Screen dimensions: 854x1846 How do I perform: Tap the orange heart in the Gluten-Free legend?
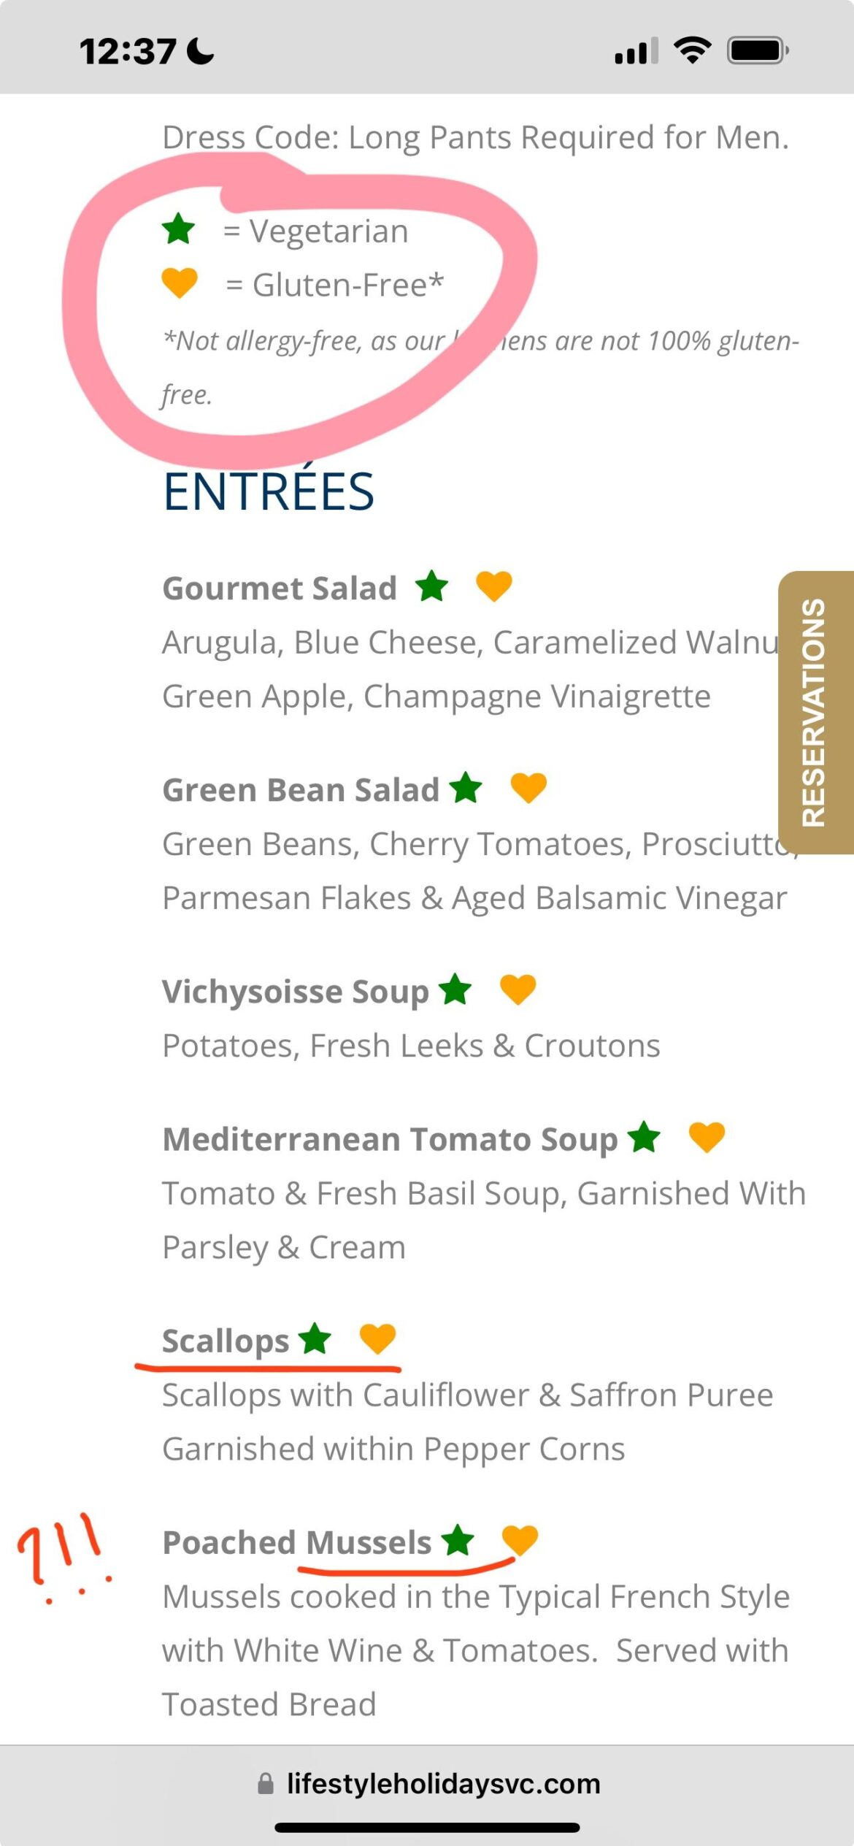(180, 283)
